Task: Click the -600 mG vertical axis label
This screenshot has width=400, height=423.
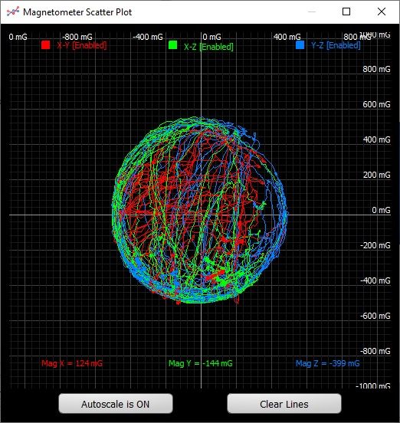Action: (x=375, y=316)
